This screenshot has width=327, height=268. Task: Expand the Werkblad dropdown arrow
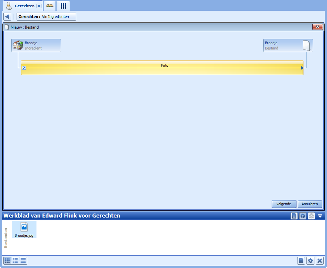point(320,216)
